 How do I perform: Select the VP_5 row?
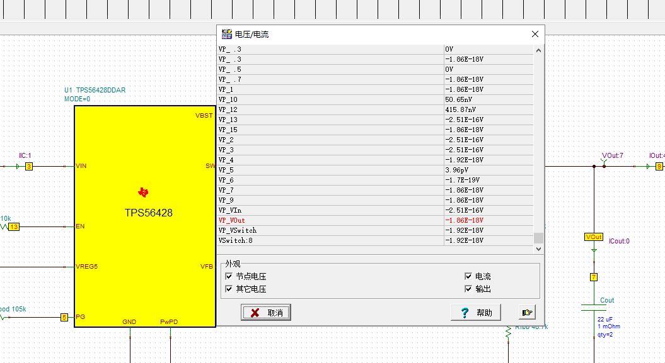tap(375, 170)
